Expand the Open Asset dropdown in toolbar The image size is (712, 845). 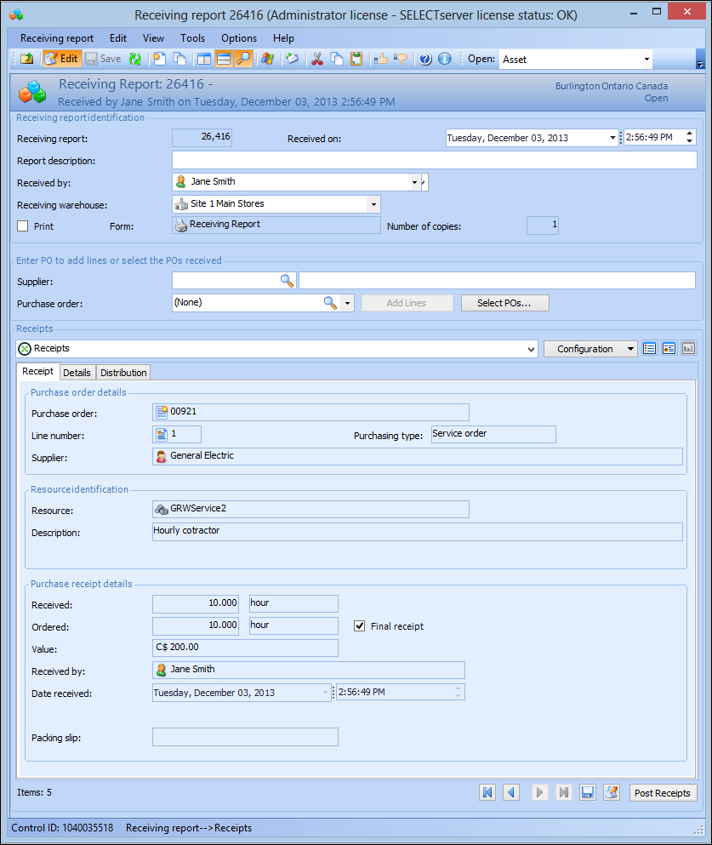tap(646, 60)
